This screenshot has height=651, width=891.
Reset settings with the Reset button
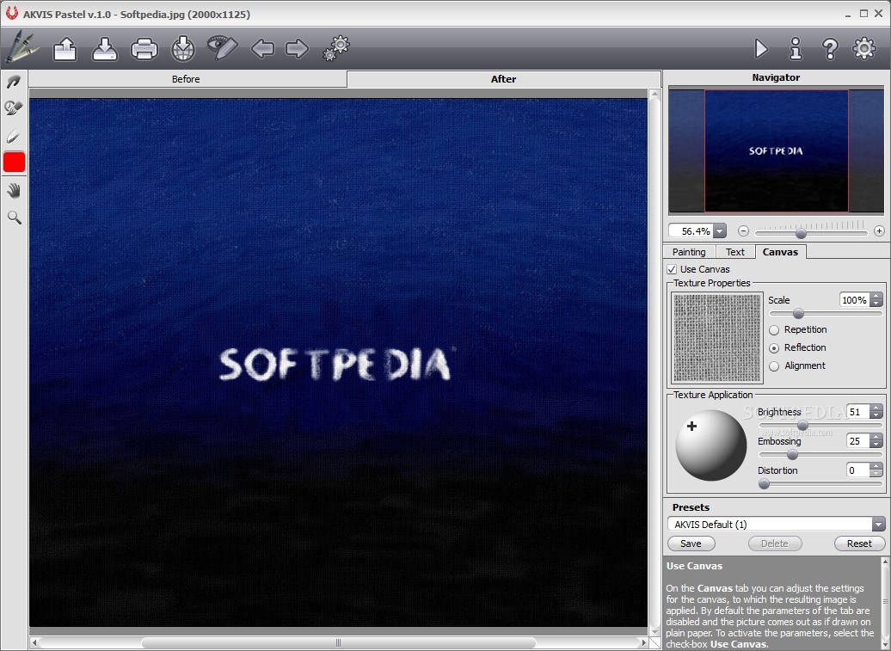859,544
